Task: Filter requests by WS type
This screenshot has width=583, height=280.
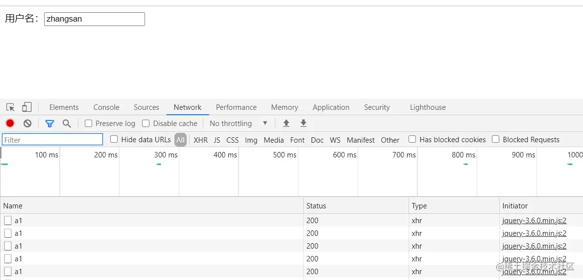Action: point(335,140)
